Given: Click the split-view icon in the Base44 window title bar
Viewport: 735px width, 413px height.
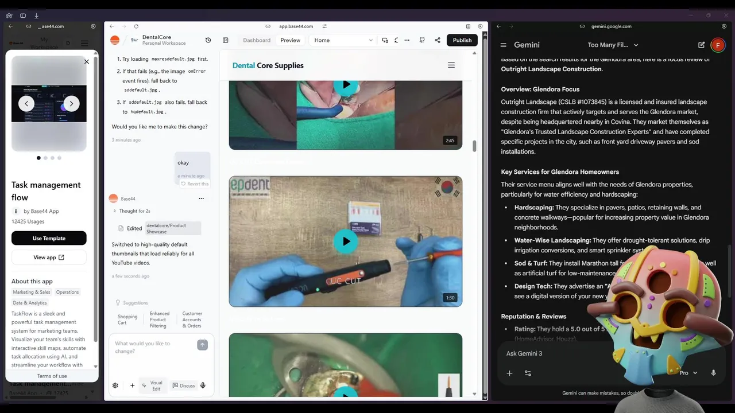Looking at the screenshot, I should (x=468, y=26).
